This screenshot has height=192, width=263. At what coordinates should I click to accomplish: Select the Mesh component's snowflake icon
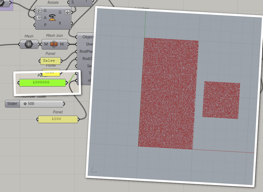click(x=29, y=44)
